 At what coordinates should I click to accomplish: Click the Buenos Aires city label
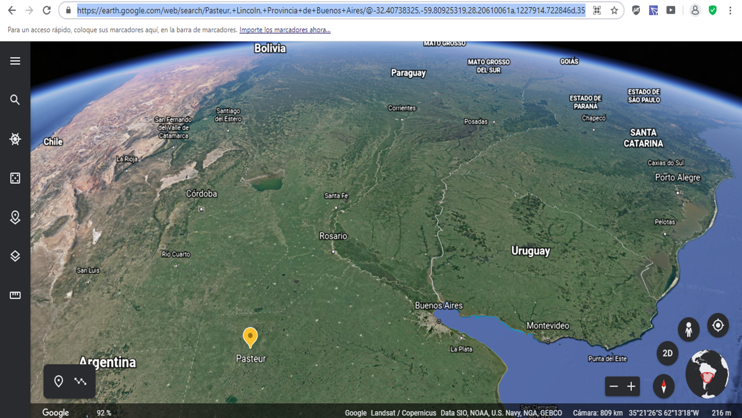click(x=439, y=306)
